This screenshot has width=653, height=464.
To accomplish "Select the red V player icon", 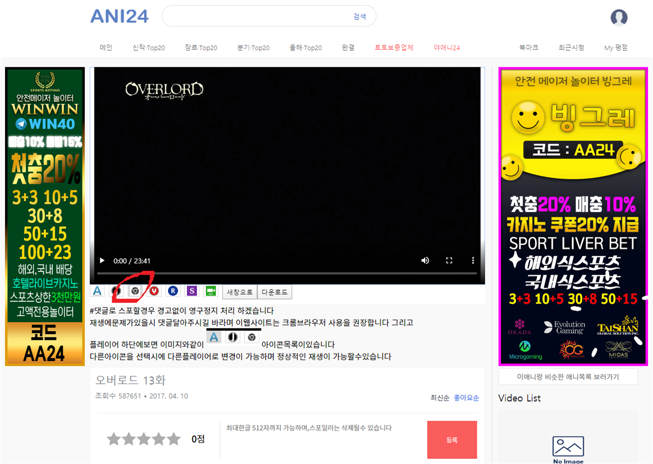I will click(154, 291).
